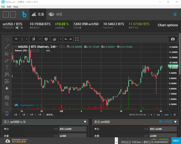This screenshot has height=144, width=181.
Task: Click the 前往到... go-to date button
Action: [x=50, y=115]
